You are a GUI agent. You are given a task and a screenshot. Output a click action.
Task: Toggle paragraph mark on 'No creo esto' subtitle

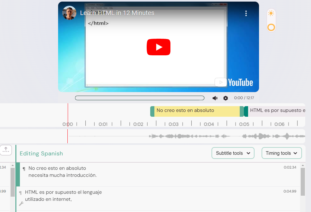(24, 169)
